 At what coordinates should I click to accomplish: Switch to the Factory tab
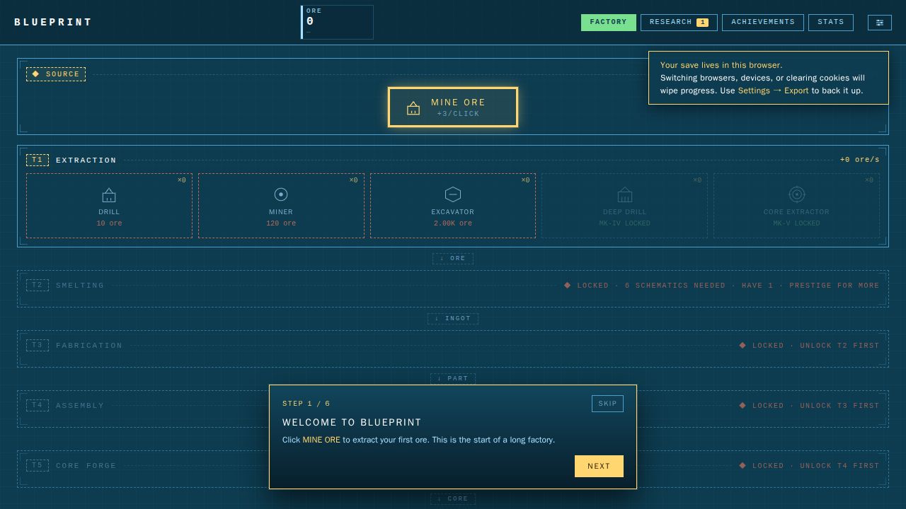[609, 23]
